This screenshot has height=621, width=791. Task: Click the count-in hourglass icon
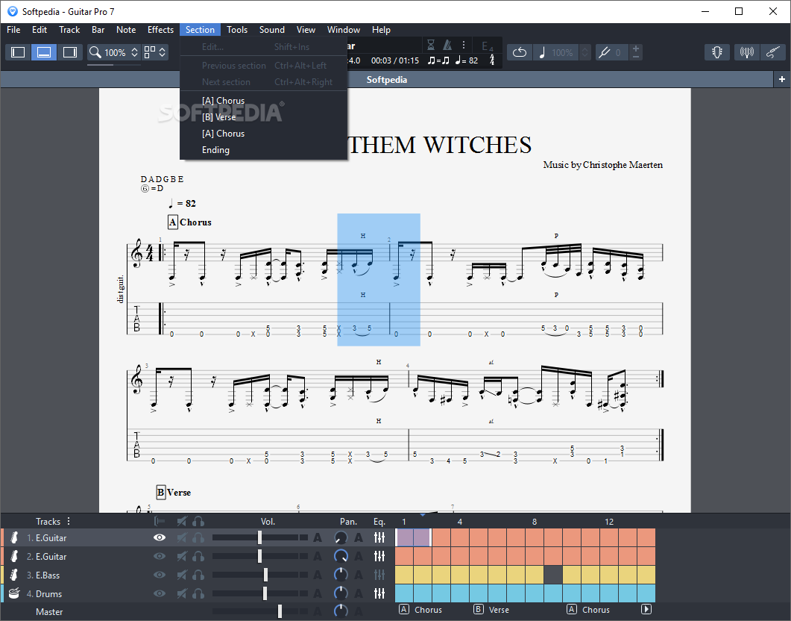[431, 46]
